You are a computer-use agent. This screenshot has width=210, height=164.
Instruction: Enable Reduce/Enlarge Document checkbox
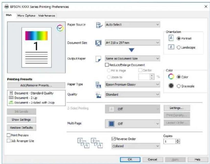coord(107,65)
